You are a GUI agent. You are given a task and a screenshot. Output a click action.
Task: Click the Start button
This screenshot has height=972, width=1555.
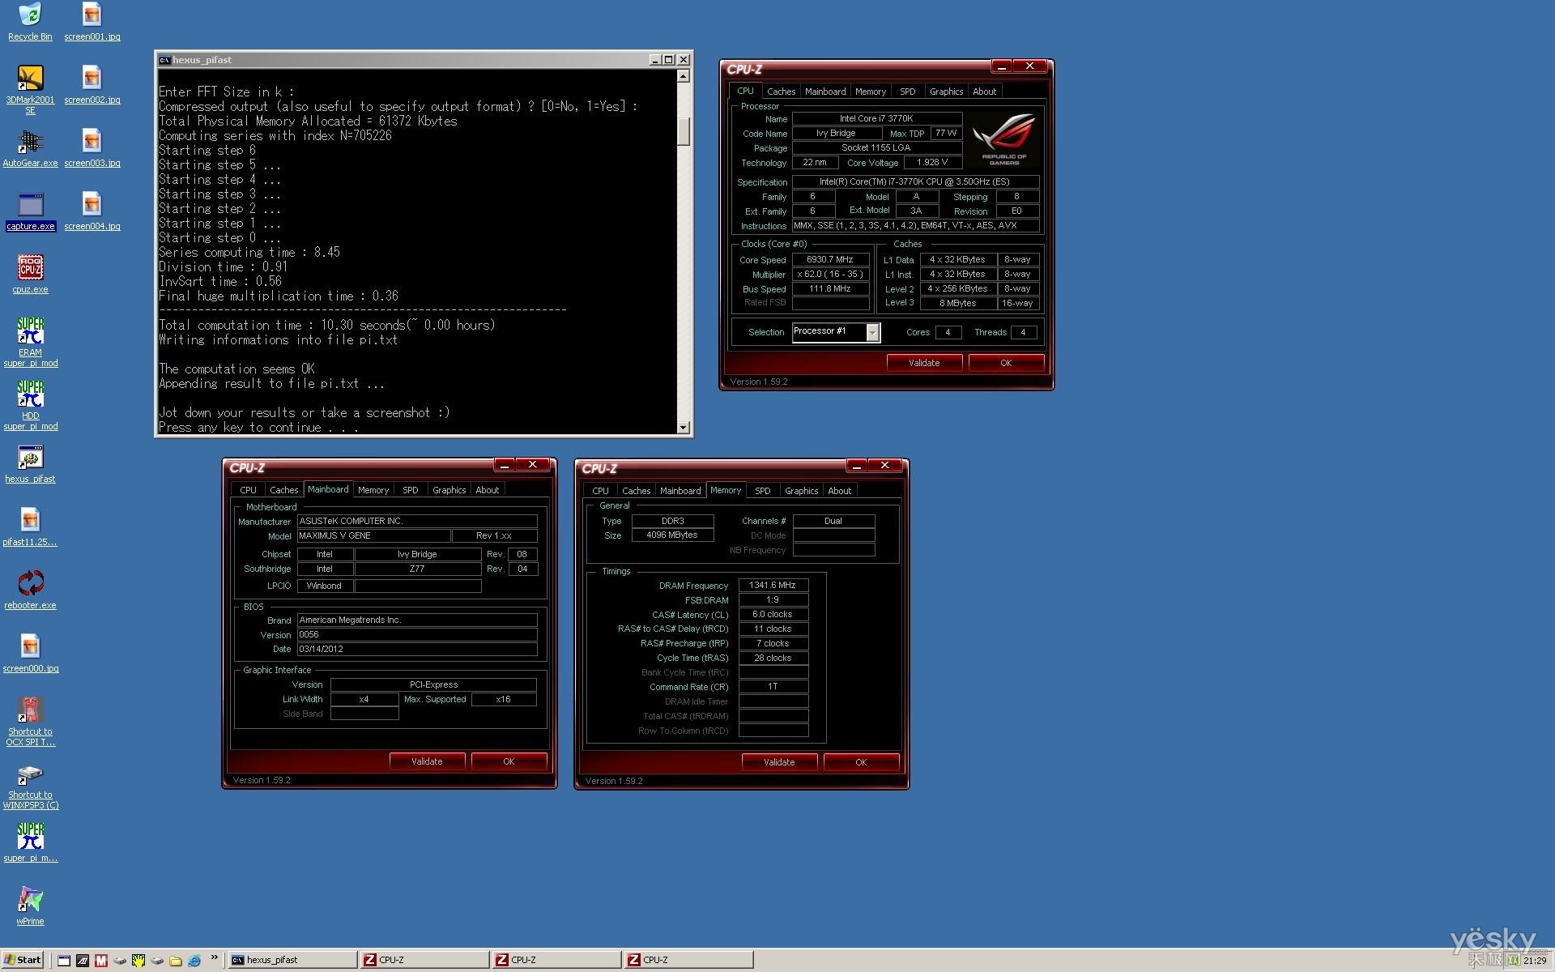click(23, 960)
